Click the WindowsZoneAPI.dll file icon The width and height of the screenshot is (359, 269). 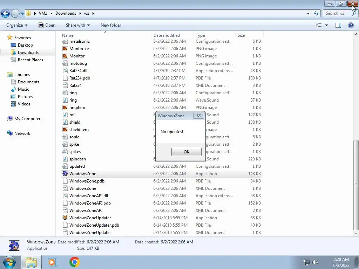coord(65,196)
